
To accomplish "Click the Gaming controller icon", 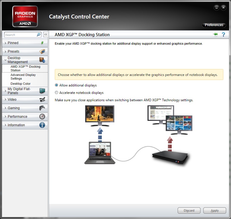I will tap(42, 108).
